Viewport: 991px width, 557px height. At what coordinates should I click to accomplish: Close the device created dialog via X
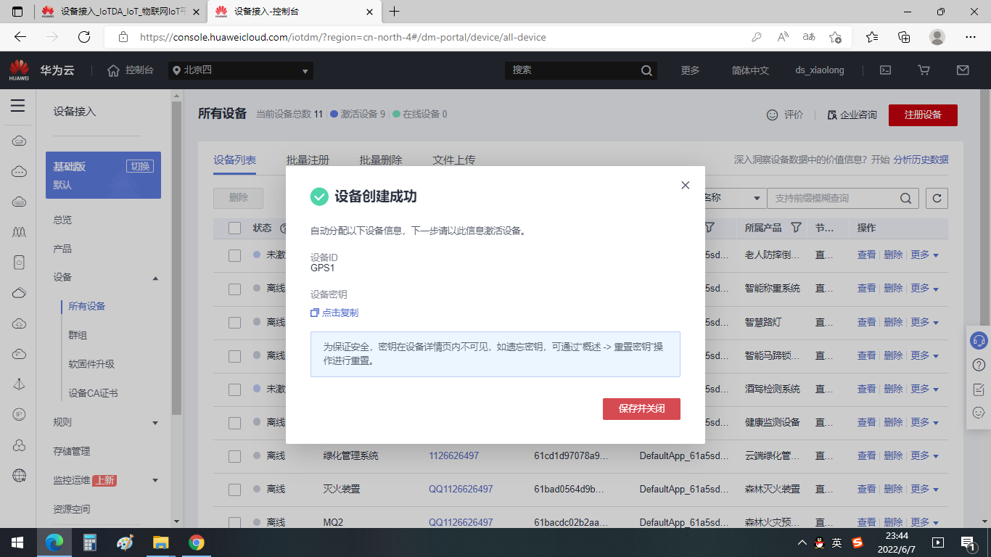click(686, 185)
